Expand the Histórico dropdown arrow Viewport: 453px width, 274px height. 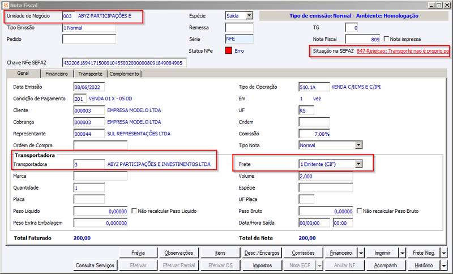click(444, 266)
